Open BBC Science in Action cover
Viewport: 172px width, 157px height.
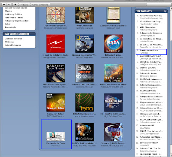pos(55,103)
